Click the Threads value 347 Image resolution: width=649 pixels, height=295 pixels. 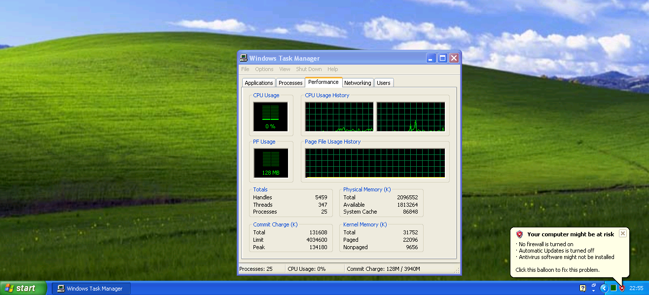(323, 205)
